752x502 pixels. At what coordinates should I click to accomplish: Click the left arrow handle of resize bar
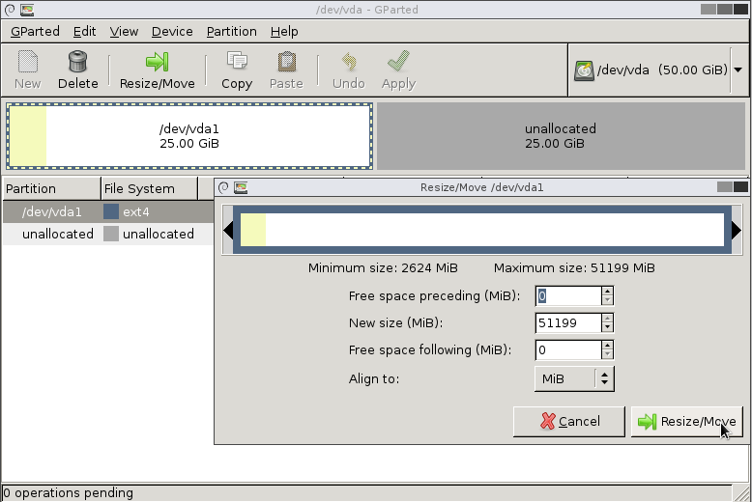228,231
